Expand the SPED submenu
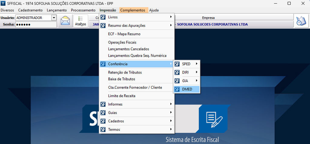The height and width of the screenshot is (144, 310). (186, 64)
